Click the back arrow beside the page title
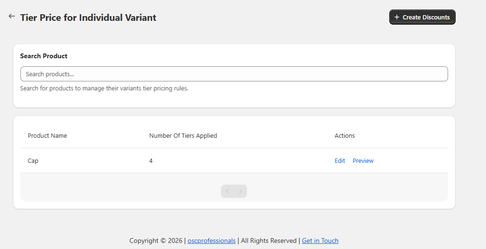Image resolution: width=486 pixels, height=249 pixels. pyautogui.click(x=12, y=17)
